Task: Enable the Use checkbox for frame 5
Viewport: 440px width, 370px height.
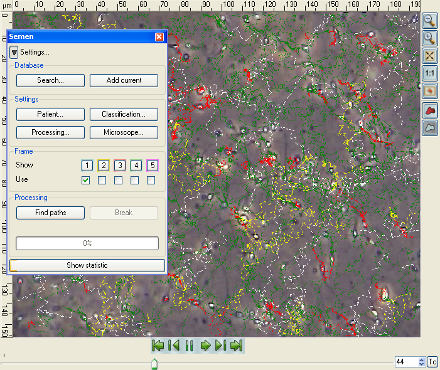Action: (151, 181)
